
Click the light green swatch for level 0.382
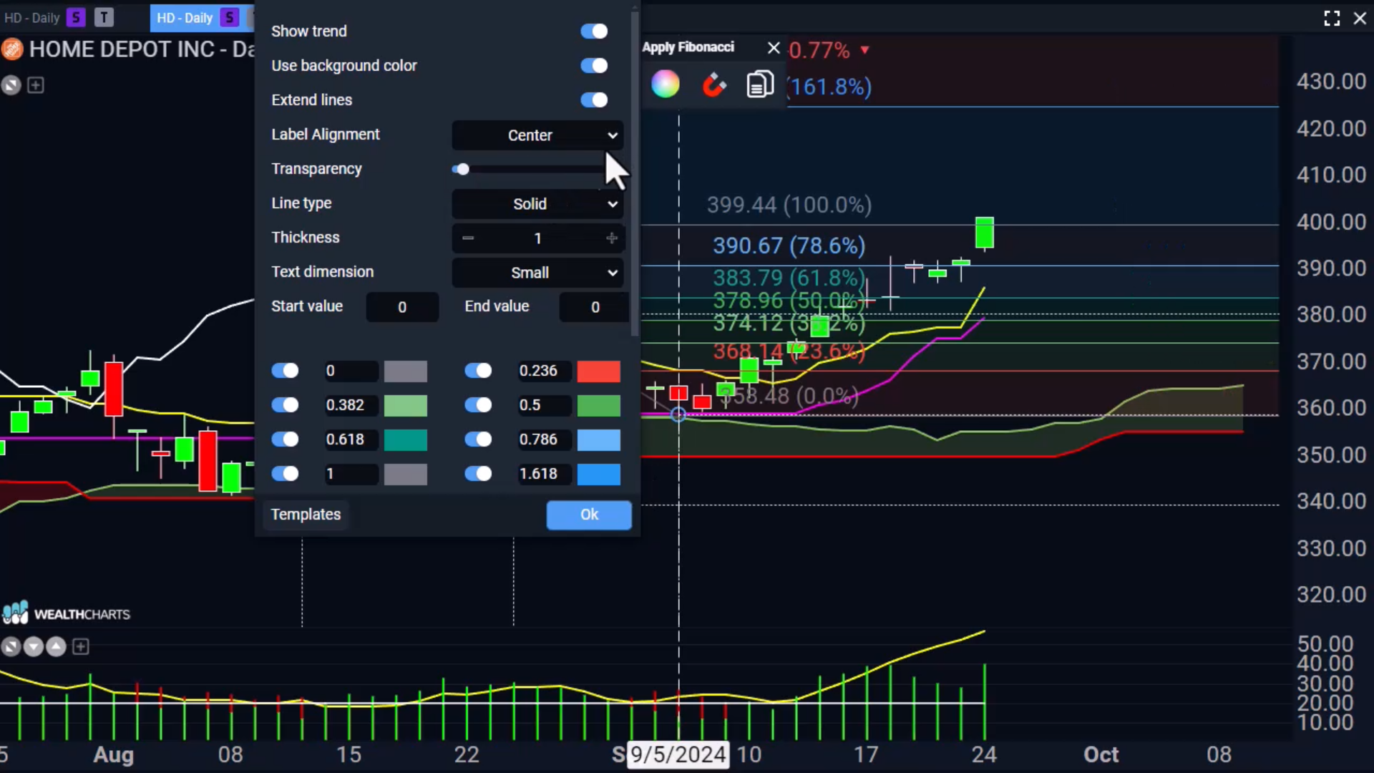(406, 406)
